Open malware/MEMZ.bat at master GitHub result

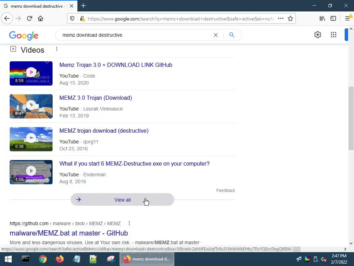[x=69, y=233]
